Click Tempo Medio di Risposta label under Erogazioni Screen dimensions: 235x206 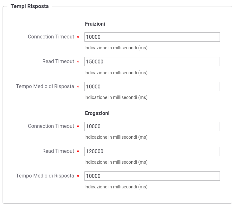(45, 176)
